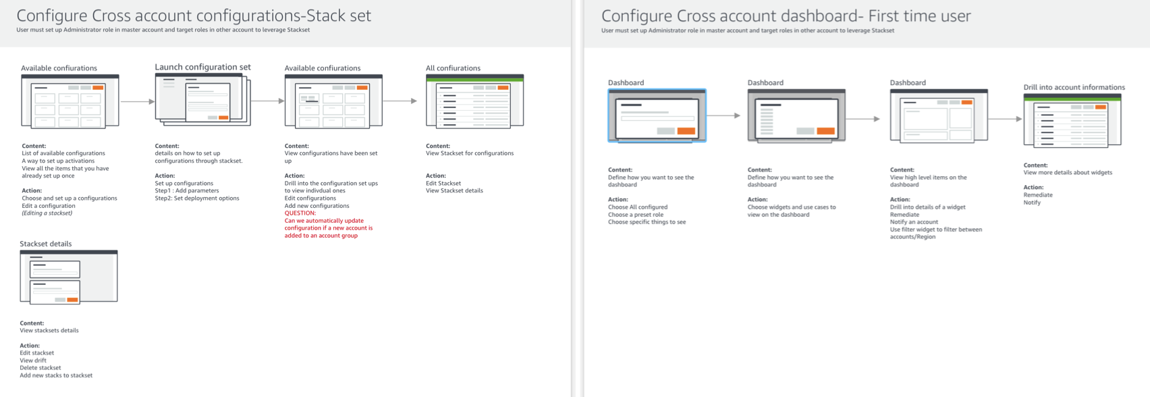Image resolution: width=1150 pixels, height=397 pixels.
Task: Click the 'Delete stackset' line
Action: click(x=40, y=368)
